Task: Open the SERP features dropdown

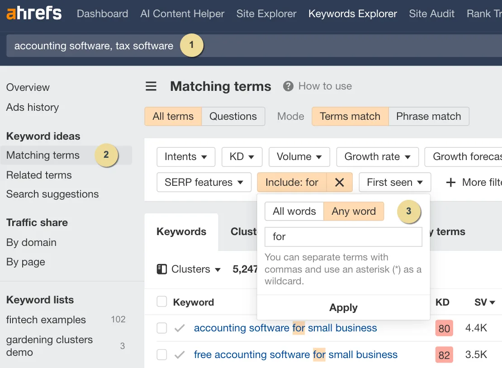Action: 204,182
